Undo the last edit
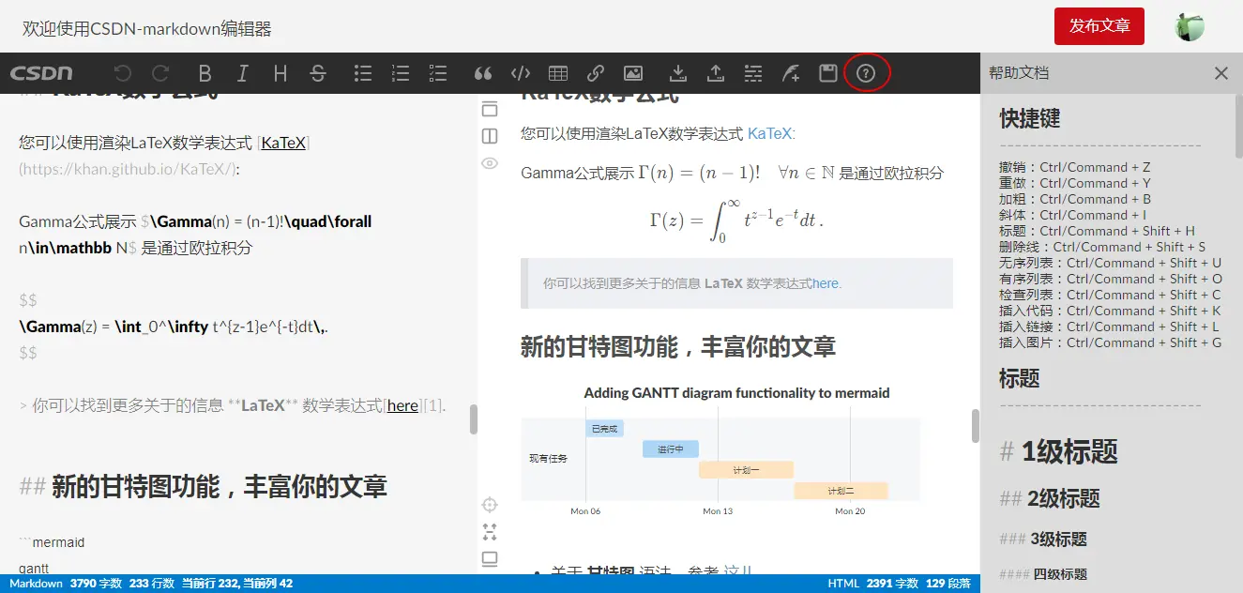 tap(123, 73)
